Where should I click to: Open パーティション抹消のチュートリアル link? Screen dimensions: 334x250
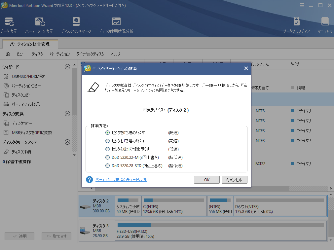[x=121, y=180]
